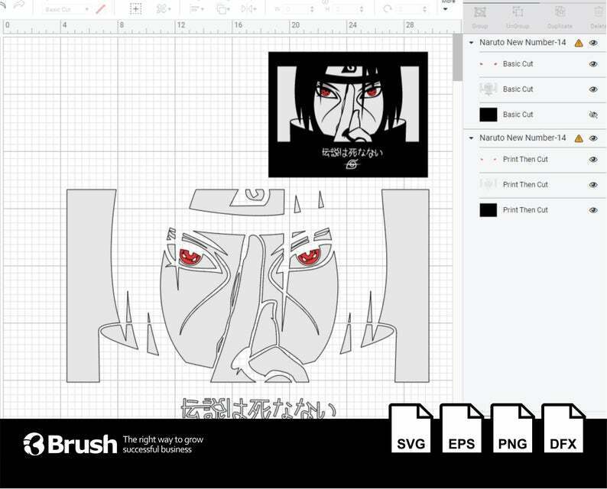Select the first Naruto New Number-14 group name

pos(523,43)
